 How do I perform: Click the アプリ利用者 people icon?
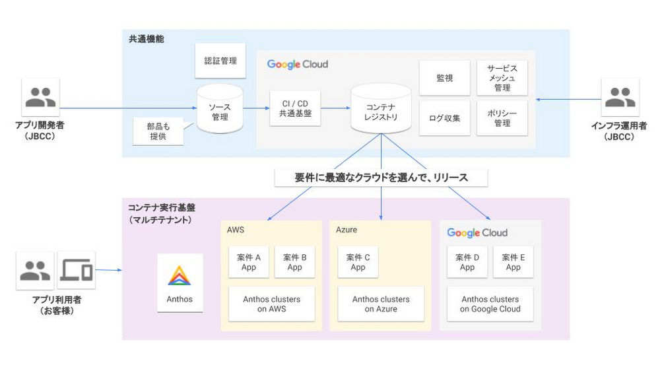pyautogui.click(x=35, y=271)
